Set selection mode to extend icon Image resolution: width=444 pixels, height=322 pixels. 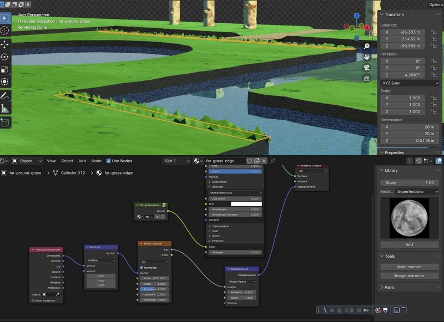(x=8, y=4)
